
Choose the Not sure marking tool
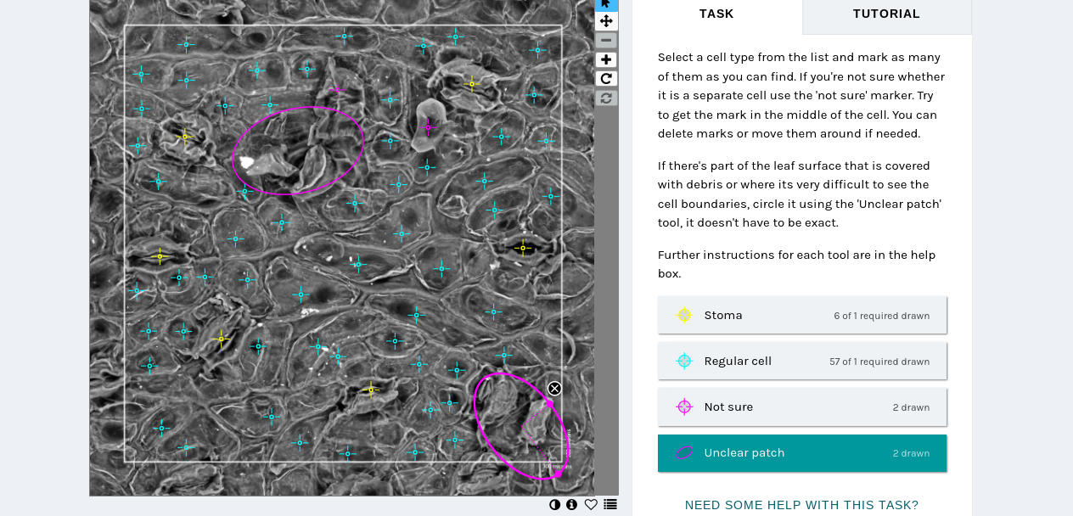tap(802, 407)
